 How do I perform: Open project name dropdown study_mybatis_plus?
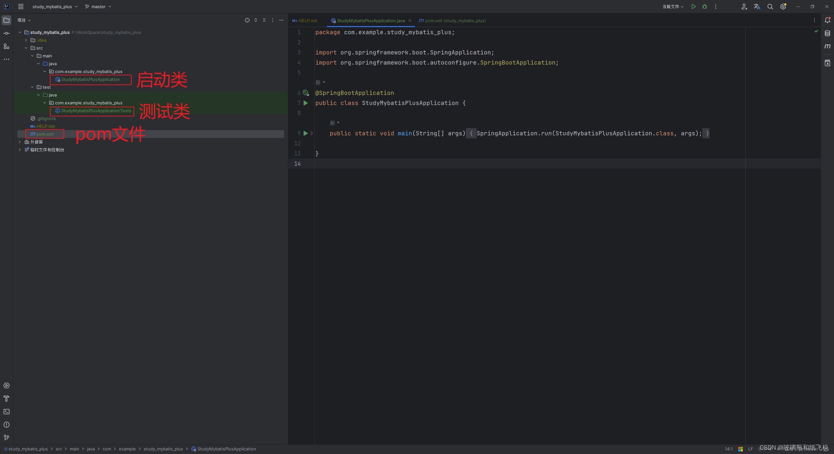click(x=55, y=7)
